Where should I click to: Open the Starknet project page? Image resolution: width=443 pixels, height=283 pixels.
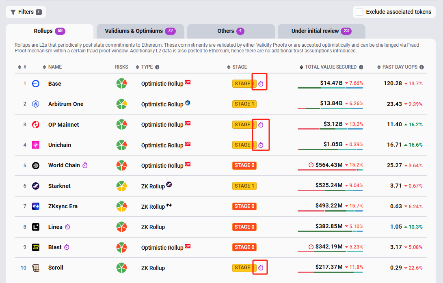(x=59, y=186)
